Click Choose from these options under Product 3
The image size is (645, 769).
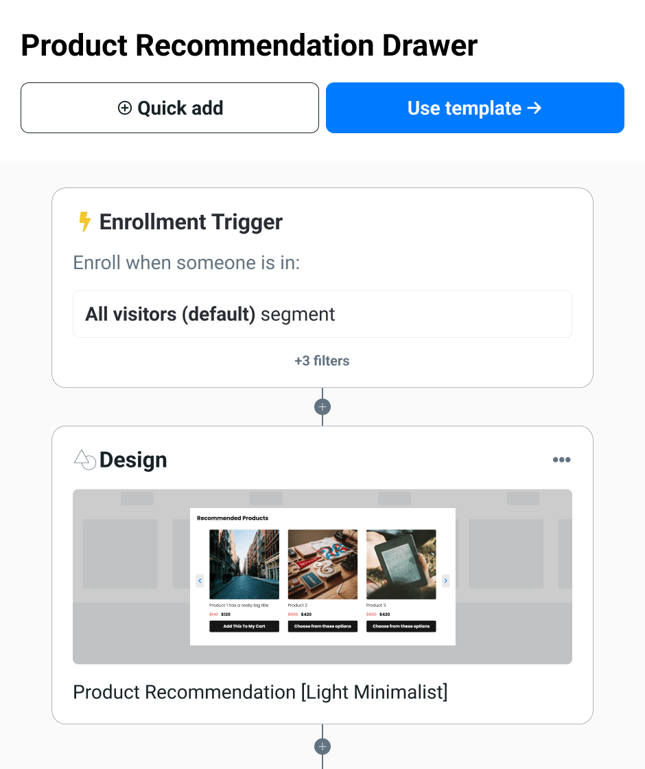point(401,626)
